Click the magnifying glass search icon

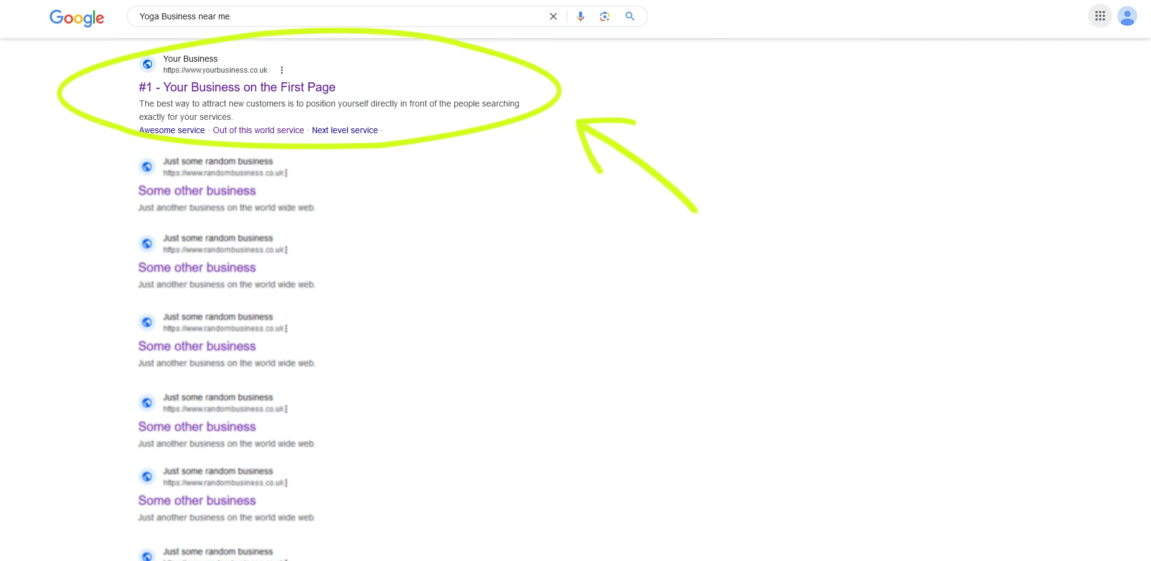pos(630,16)
